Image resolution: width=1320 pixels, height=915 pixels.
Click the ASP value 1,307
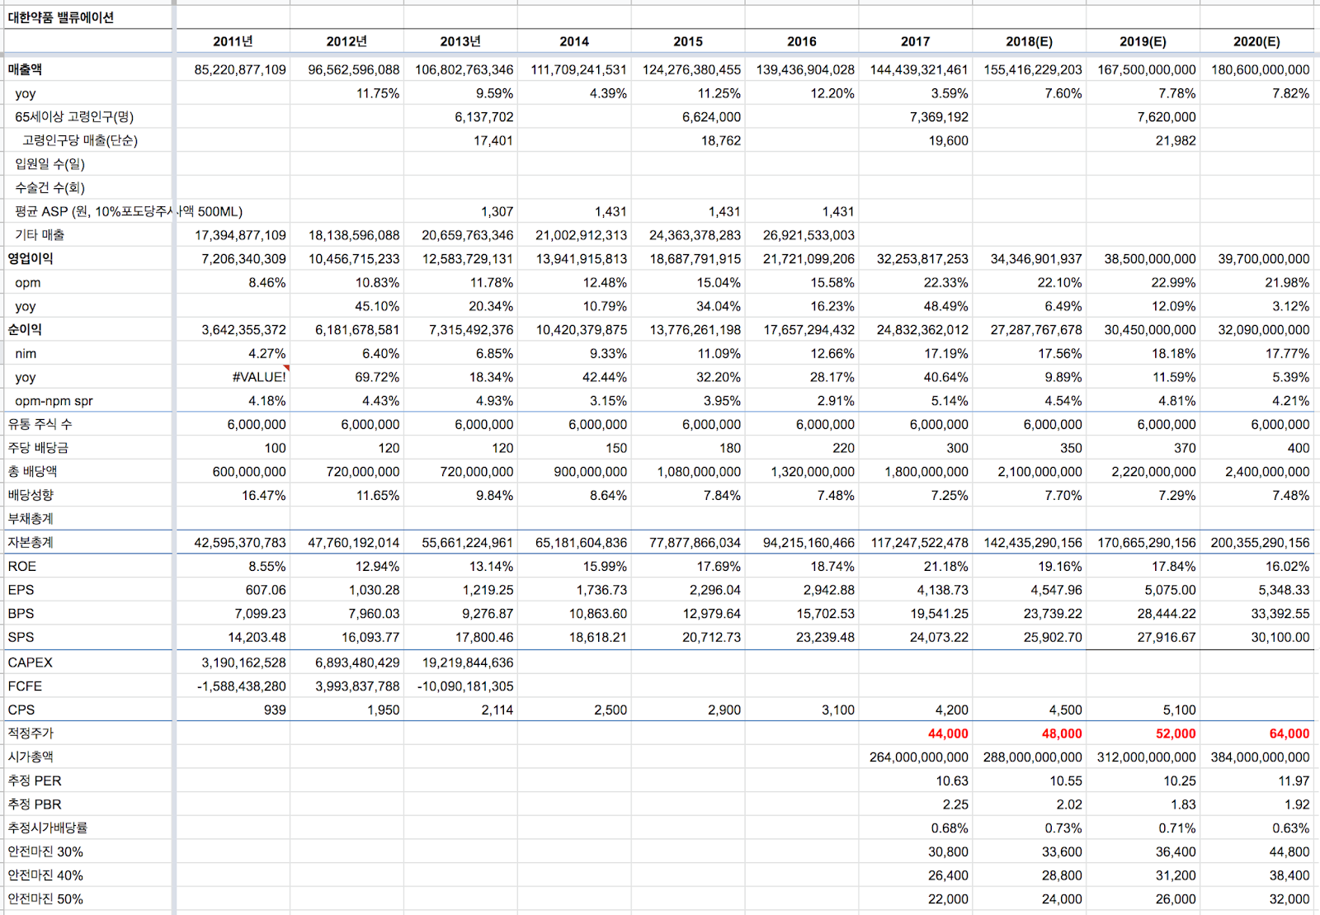(x=497, y=212)
